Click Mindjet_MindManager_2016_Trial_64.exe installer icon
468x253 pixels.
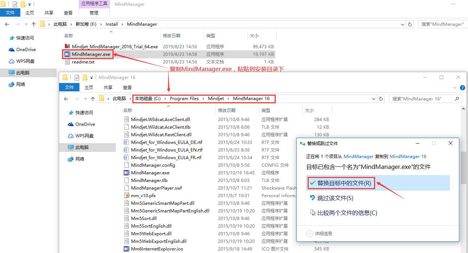(x=67, y=47)
